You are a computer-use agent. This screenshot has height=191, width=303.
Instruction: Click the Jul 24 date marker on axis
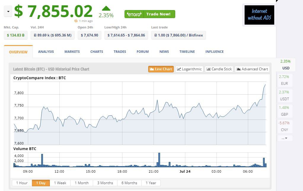(185, 171)
